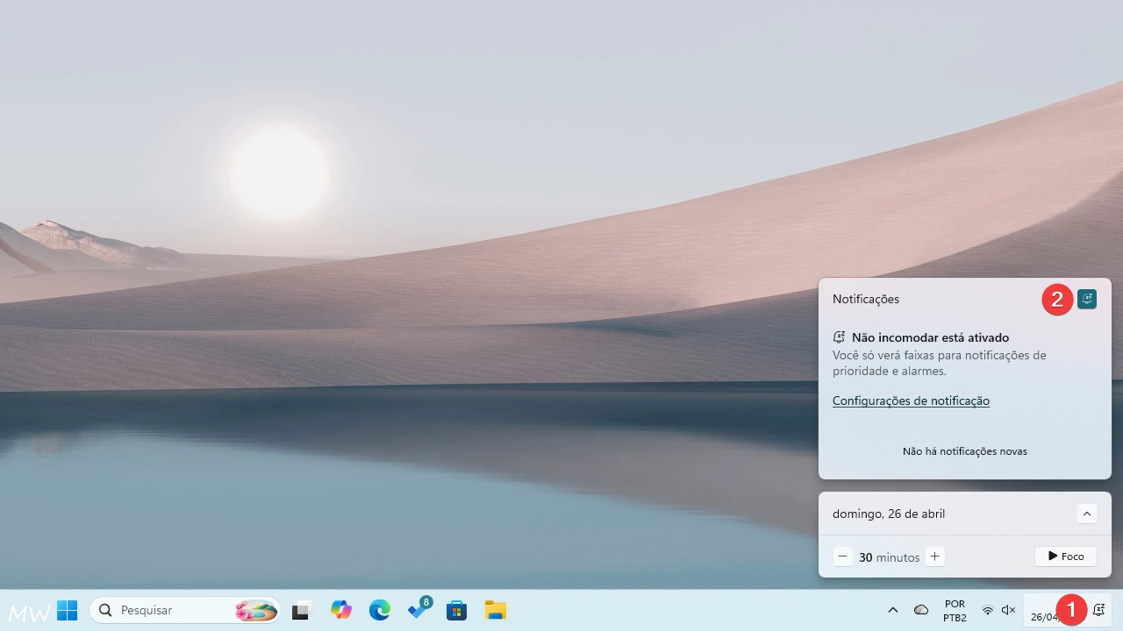Toggle Do Not Disturb in Notificações header
Screen dimensions: 1123x631
(1087, 300)
